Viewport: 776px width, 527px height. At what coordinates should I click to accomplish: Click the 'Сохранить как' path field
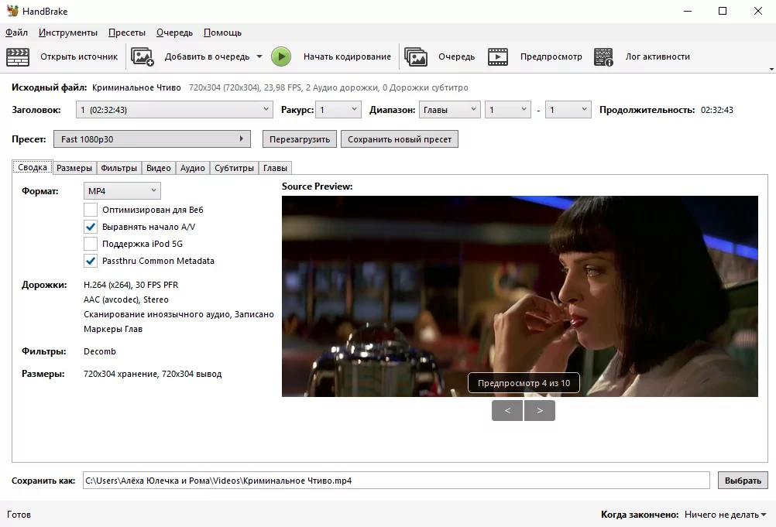point(397,481)
